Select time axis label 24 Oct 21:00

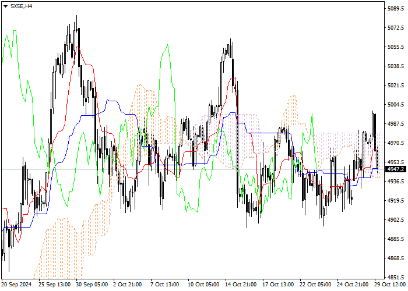pos(353,285)
